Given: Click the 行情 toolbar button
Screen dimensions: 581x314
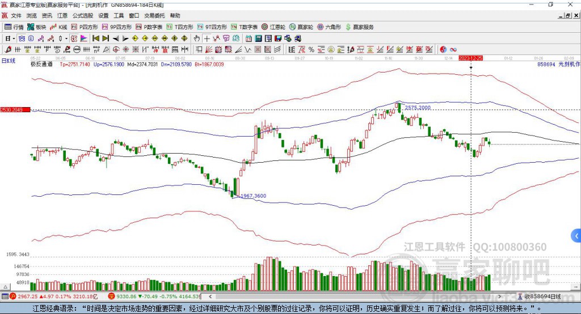Looking at the screenshot, I should [14, 27].
